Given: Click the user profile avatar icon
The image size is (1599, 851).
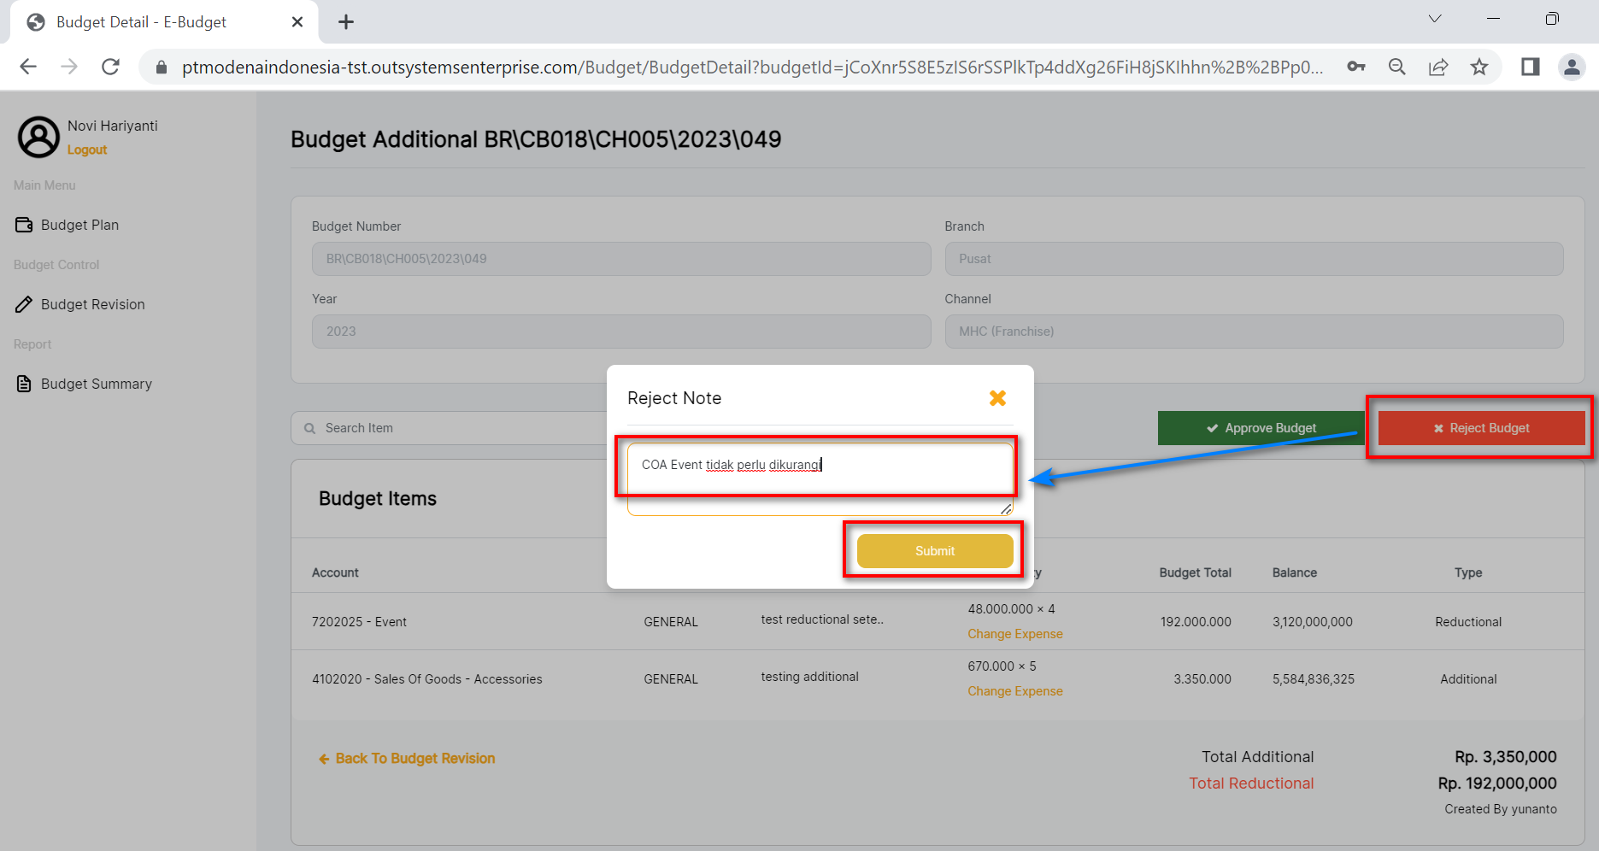Looking at the screenshot, I should pos(39,137).
